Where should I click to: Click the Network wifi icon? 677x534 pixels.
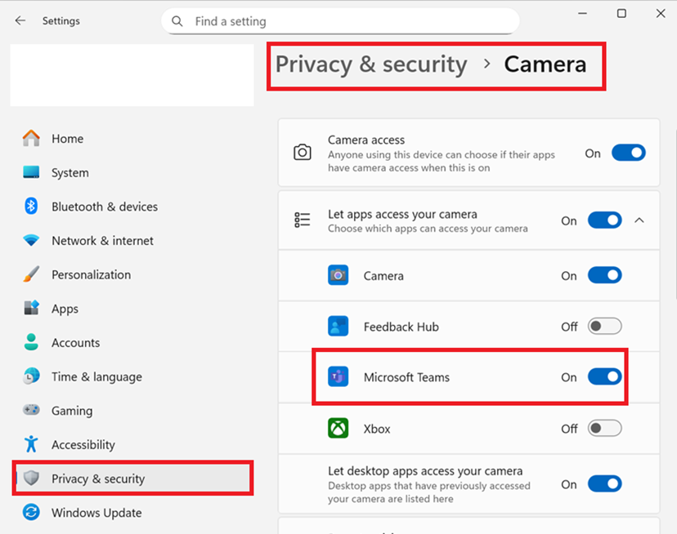click(31, 240)
